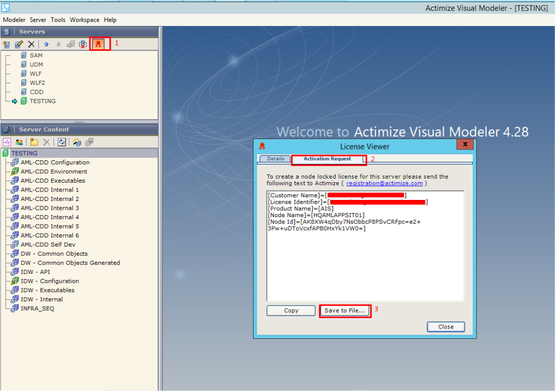Select the SAM server
Screen dimensions: 556x391
coord(36,55)
